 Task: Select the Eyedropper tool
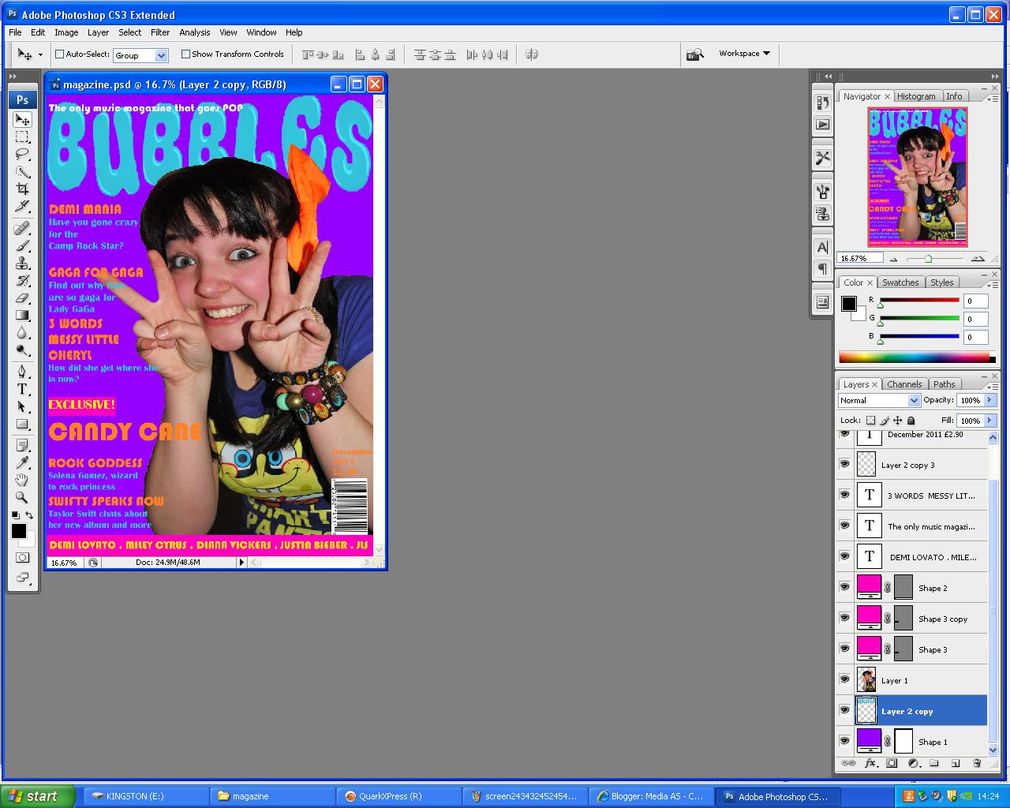point(22,462)
